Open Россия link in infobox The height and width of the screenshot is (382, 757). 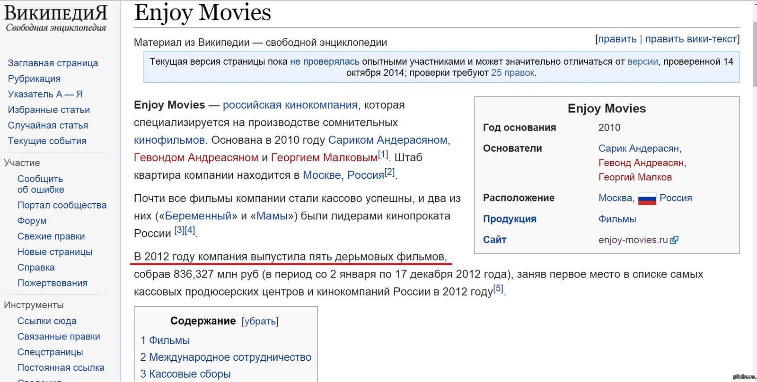(676, 198)
